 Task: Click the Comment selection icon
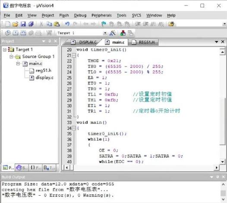click(x=153, y=24)
